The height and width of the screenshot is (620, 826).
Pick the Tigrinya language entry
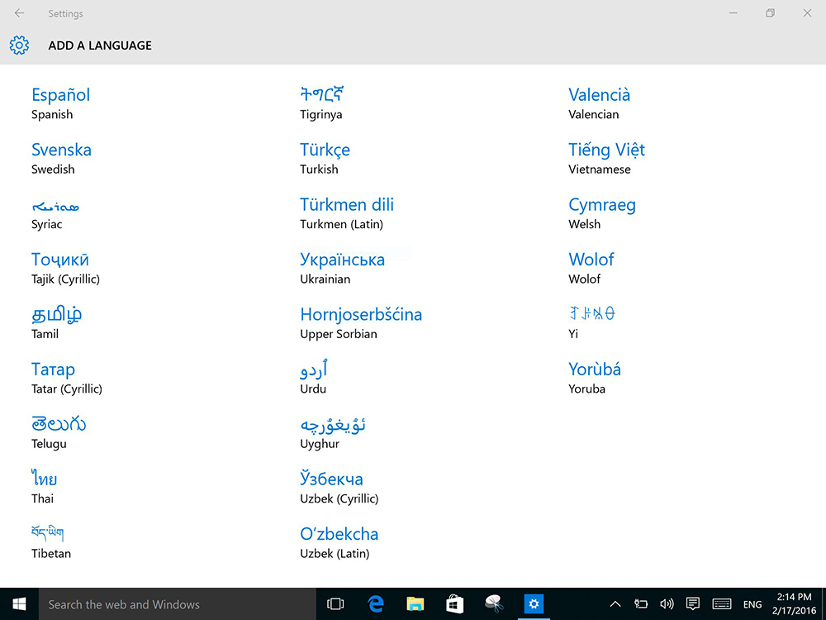point(322,103)
